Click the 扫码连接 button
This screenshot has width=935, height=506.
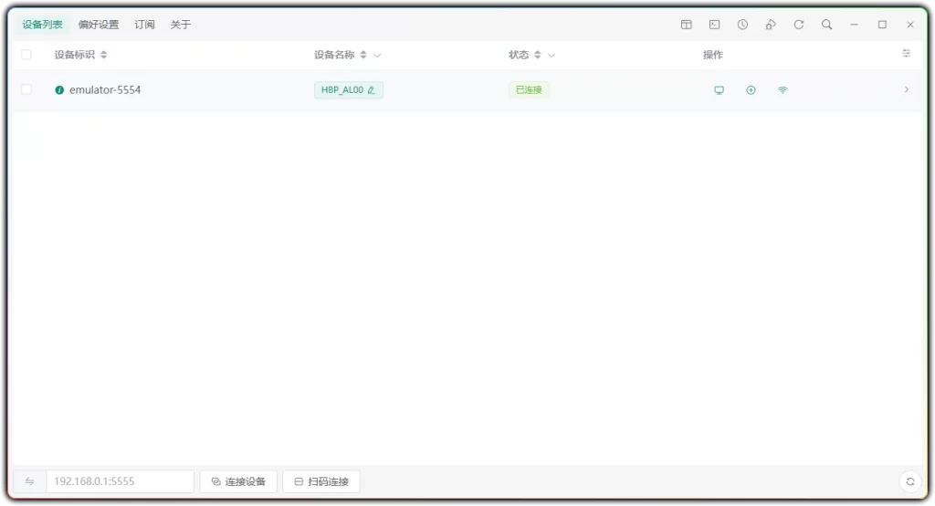point(321,481)
